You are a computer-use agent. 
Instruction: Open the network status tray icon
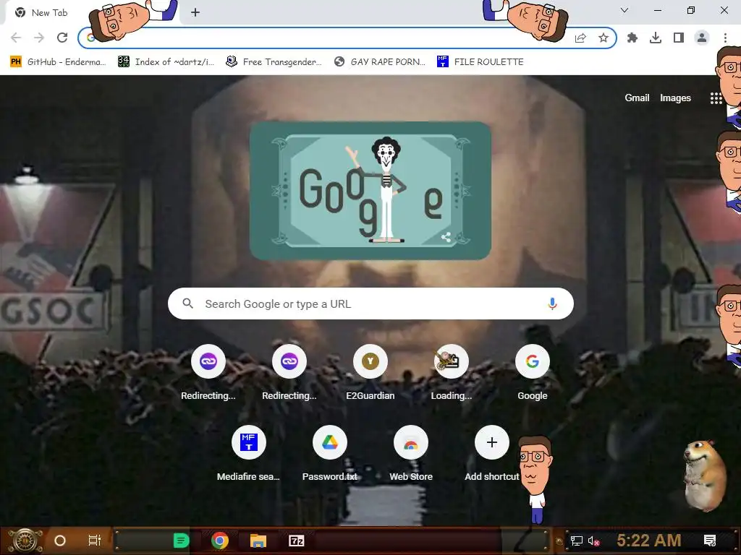(x=576, y=541)
